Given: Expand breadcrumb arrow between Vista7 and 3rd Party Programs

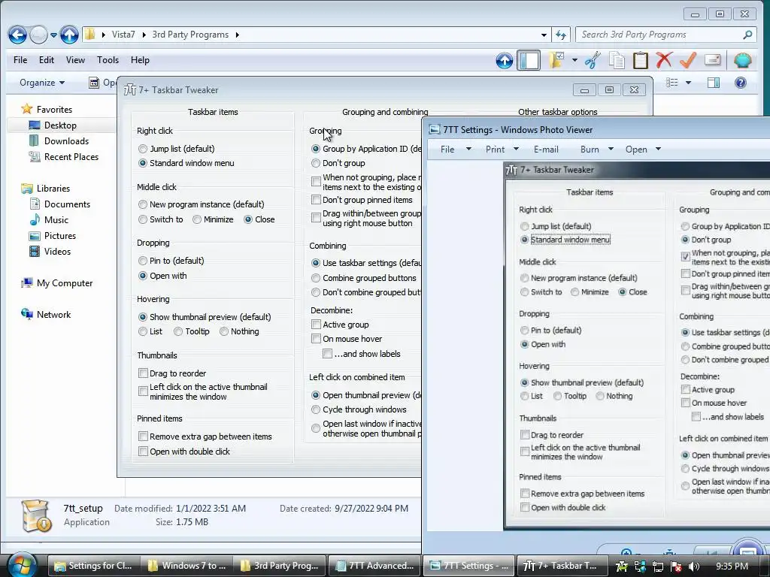Looking at the screenshot, I should (144, 35).
